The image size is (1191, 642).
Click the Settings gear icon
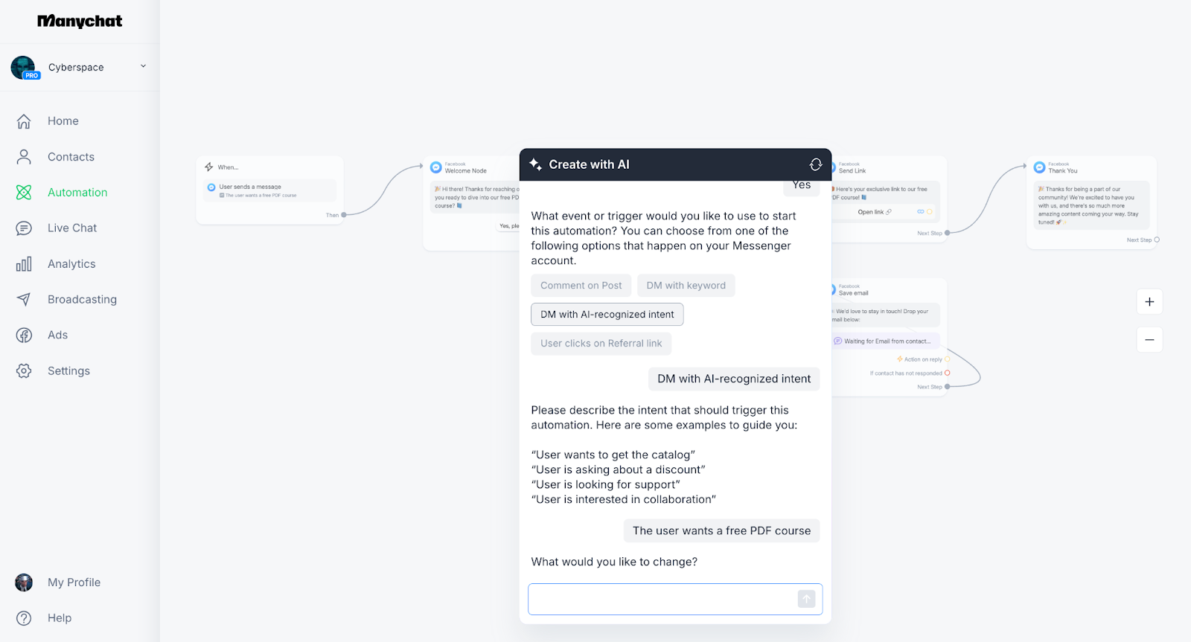tap(24, 371)
